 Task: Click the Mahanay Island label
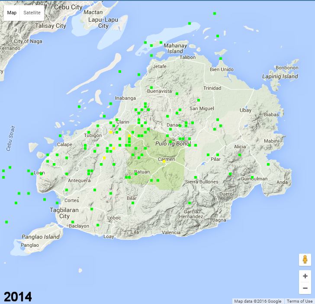[175, 48]
